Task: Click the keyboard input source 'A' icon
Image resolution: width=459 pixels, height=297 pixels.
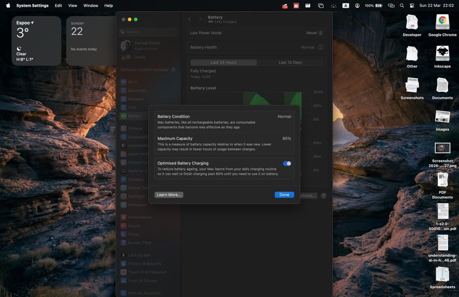Action: pos(346,6)
